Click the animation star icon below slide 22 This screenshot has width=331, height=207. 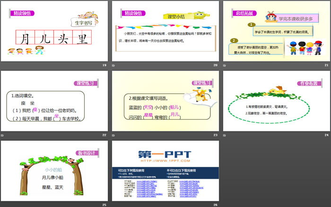[2, 136]
